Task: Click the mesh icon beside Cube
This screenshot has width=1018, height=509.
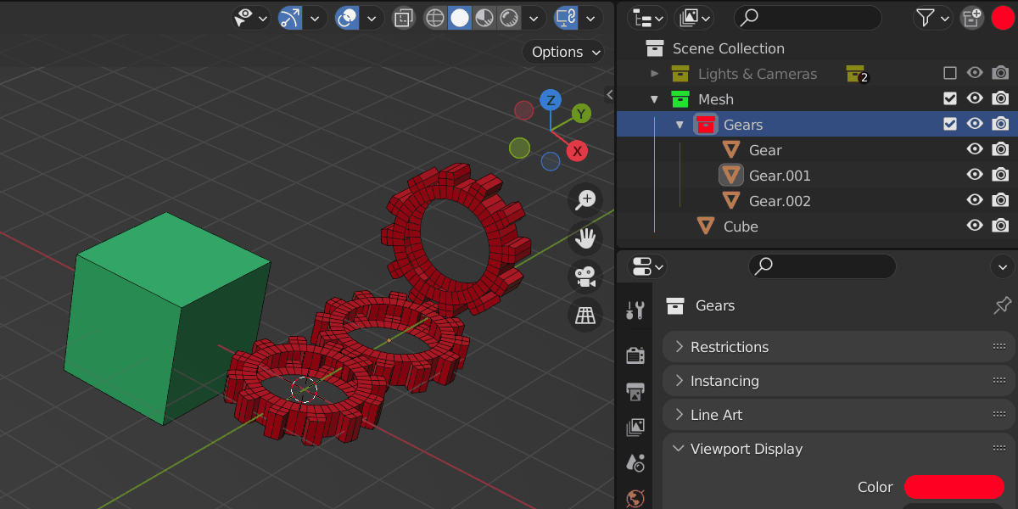Action: 706,227
